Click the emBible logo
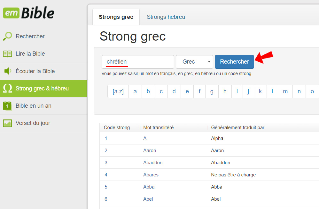 (x=28, y=13)
